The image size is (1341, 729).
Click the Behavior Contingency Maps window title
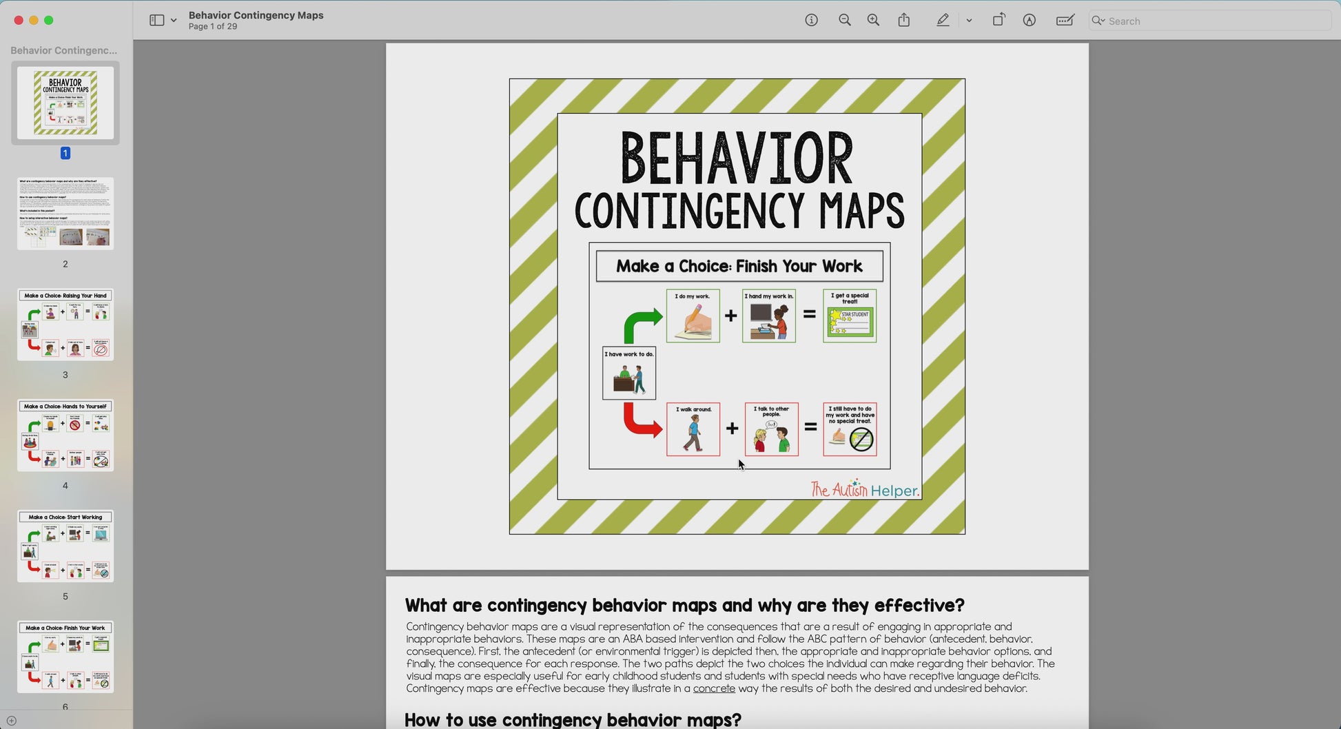click(x=256, y=15)
